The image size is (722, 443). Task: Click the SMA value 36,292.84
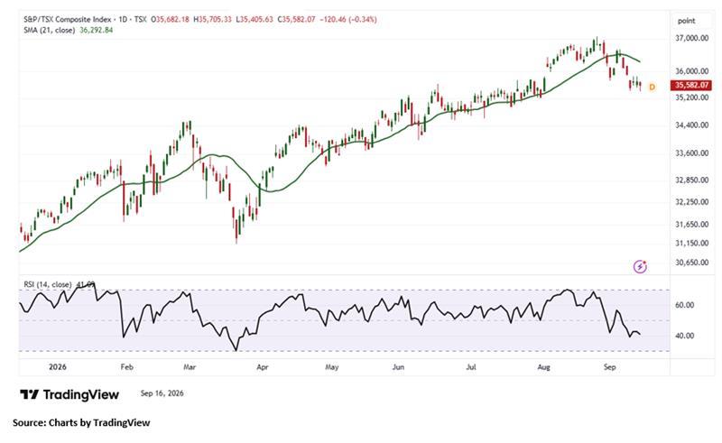pos(97,30)
